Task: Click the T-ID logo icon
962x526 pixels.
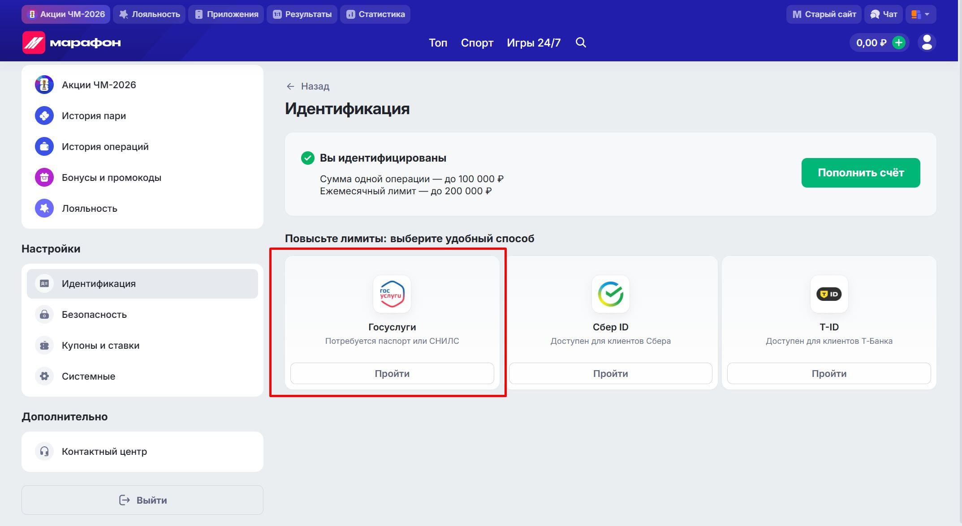Action: pyautogui.click(x=829, y=294)
